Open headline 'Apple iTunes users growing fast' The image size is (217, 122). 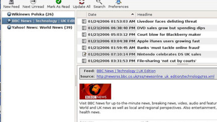(168, 41)
